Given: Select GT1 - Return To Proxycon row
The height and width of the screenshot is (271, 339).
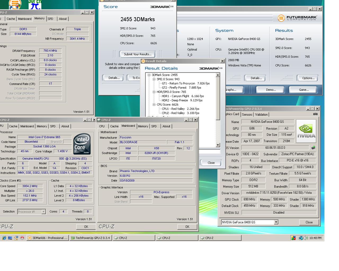Looking at the screenshot, I should click(186, 83).
